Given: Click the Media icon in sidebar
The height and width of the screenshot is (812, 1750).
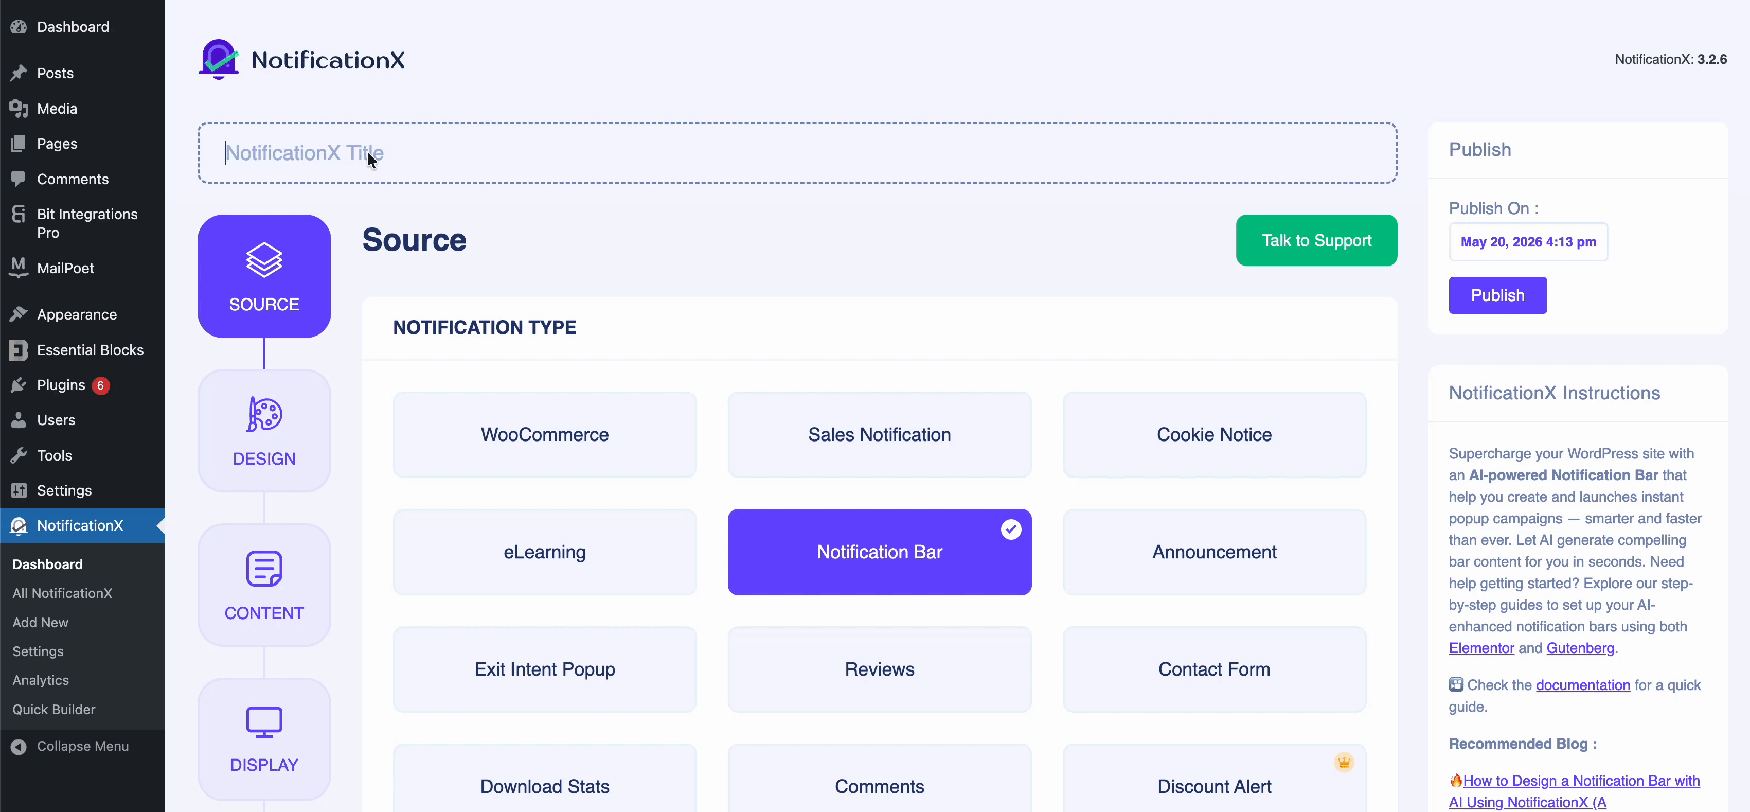Looking at the screenshot, I should pyautogui.click(x=19, y=108).
